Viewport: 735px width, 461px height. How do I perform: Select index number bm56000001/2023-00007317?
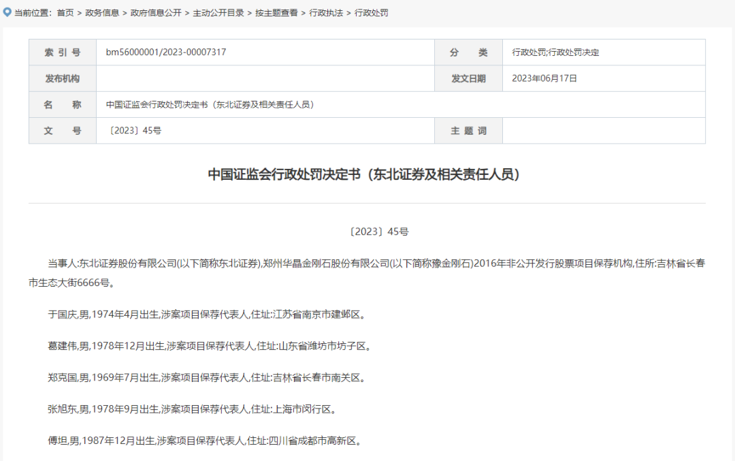click(166, 52)
